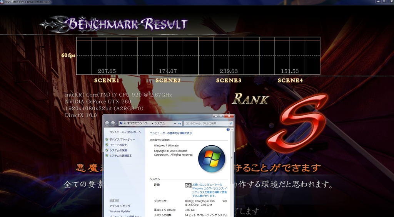Click shield icon beside システムの保護
Screen dimensions: 394x217
pyautogui.click(x=107, y=150)
